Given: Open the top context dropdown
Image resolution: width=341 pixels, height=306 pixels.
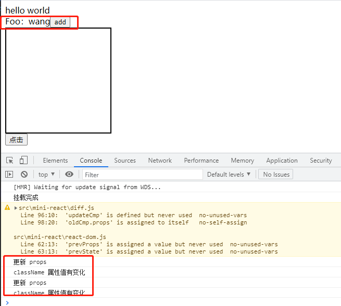Looking at the screenshot, I should coord(46,175).
